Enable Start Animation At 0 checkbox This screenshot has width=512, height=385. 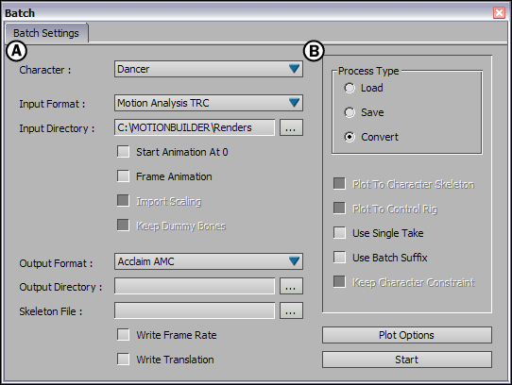[123, 152]
